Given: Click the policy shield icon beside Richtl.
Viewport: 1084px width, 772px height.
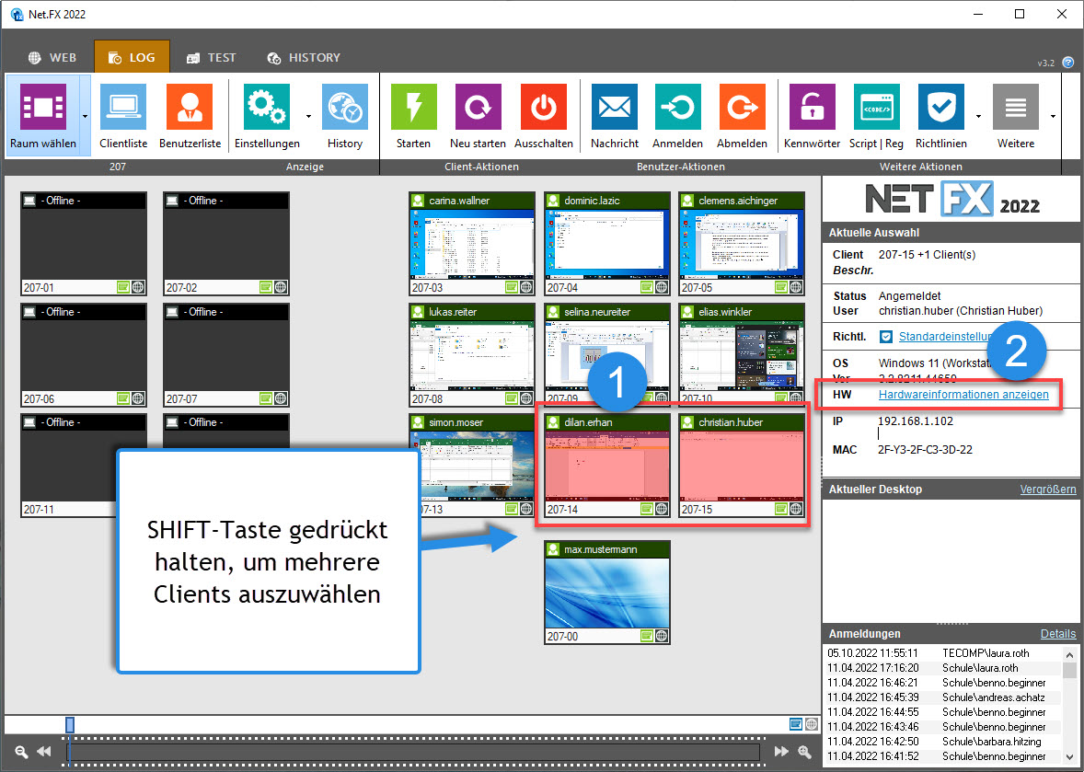Looking at the screenshot, I should (x=885, y=337).
